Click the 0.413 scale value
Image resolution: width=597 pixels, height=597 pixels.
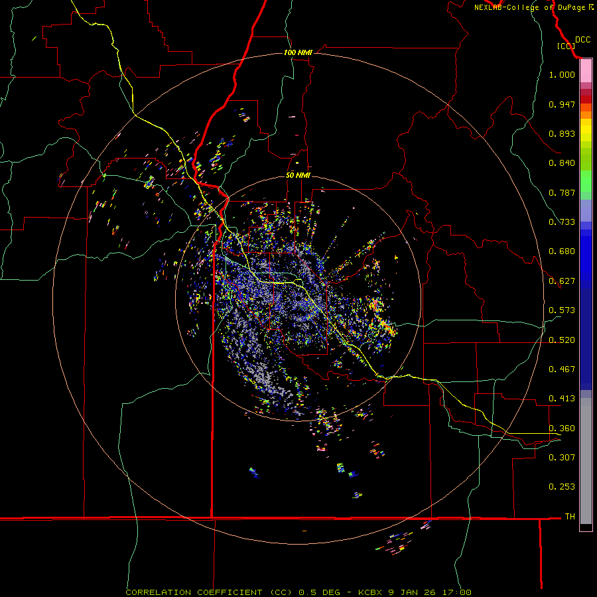562,399
